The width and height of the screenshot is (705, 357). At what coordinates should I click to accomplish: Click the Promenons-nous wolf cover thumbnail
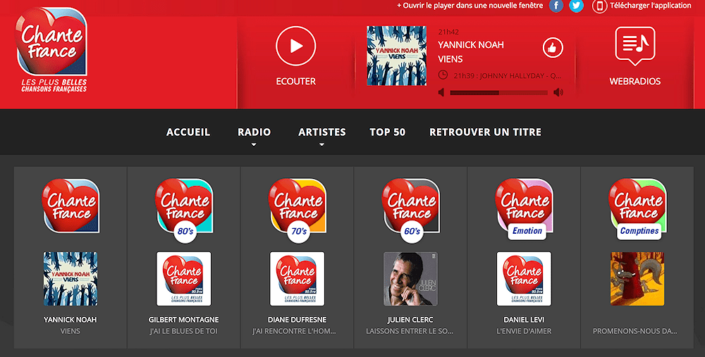tap(637, 279)
